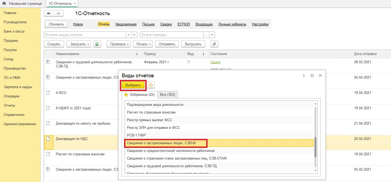Click the scroll up arrow in dialog list
The image size is (391, 182).
[x=315, y=104]
